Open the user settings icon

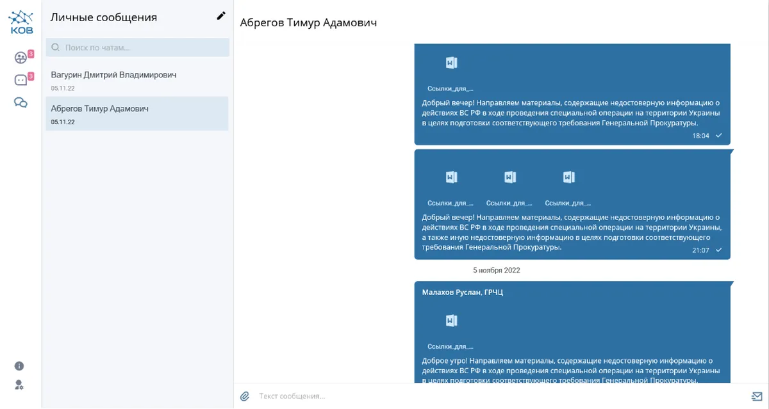click(19, 385)
